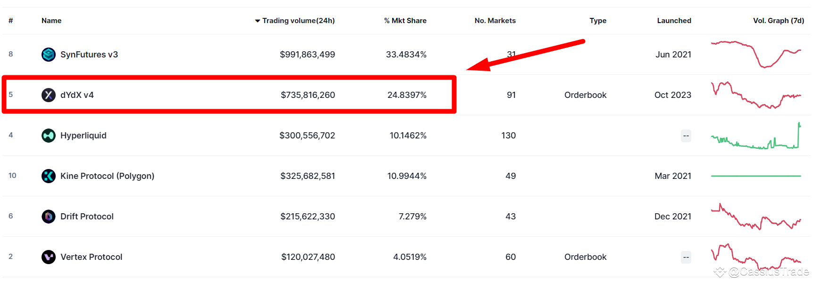Click the dYdX v4 7d volume graph

[756, 95]
